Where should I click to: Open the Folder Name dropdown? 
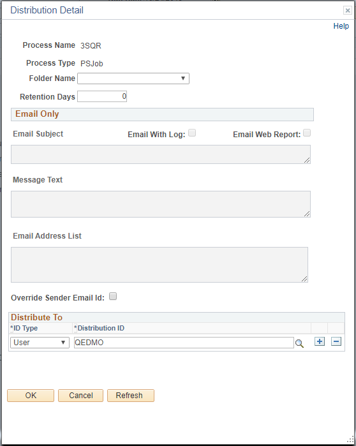click(x=133, y=78)
